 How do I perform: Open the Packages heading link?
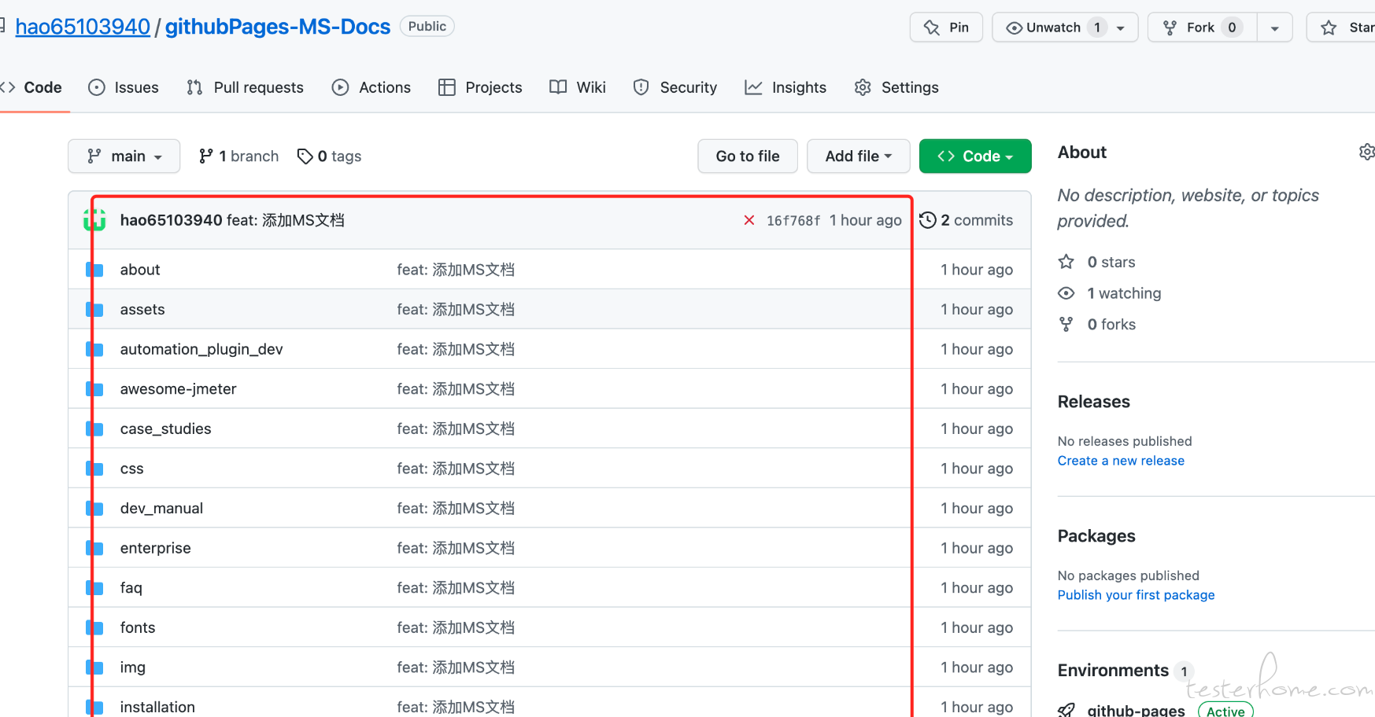[1096, 536]
